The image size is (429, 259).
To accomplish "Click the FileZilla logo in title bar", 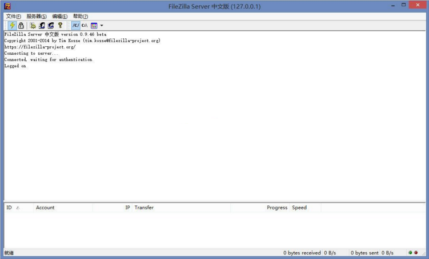I will point(7,6).
